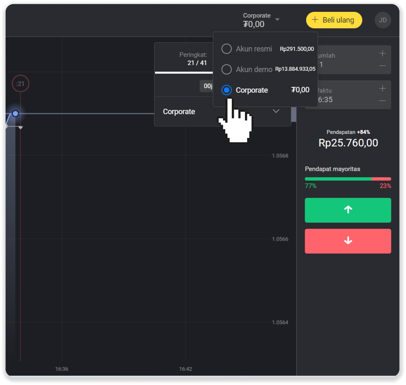Click the Pendapat mayoritas sentiment bar
406x385 pixels.
point(348,179)
